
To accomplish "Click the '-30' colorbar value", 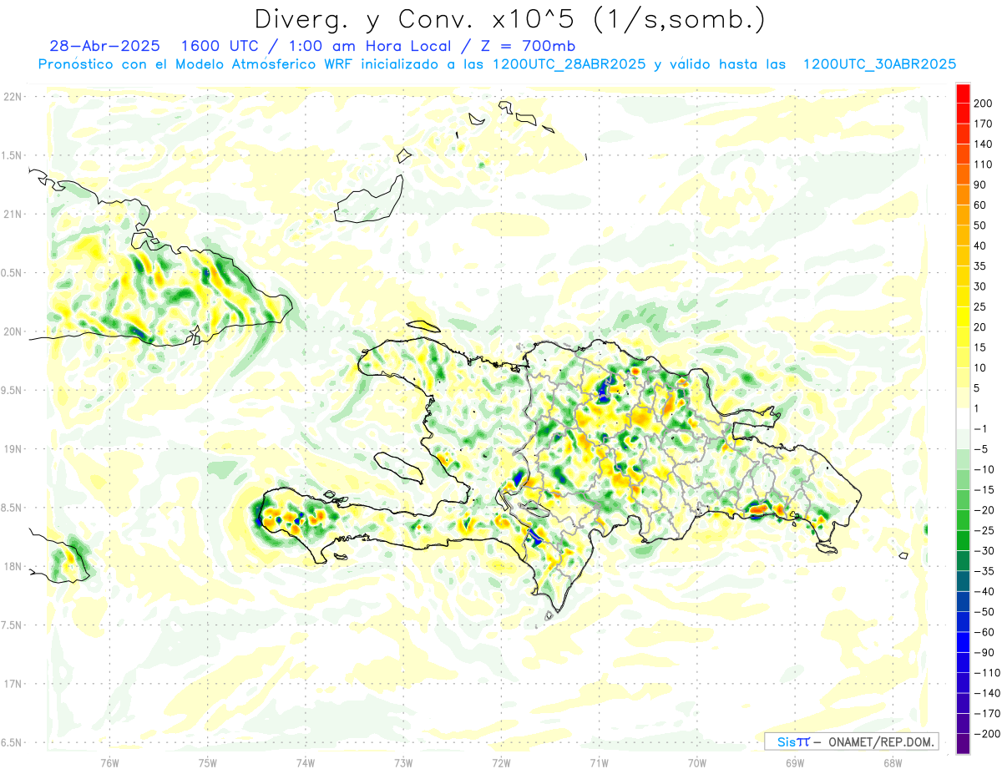I will click(x=984, y=550).
